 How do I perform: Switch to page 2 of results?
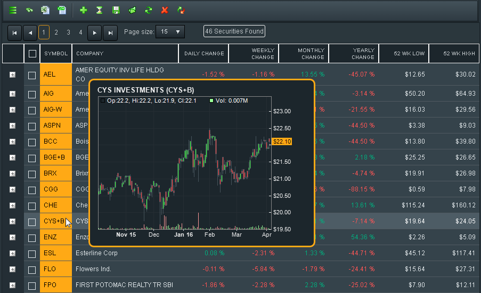point(56,32)
